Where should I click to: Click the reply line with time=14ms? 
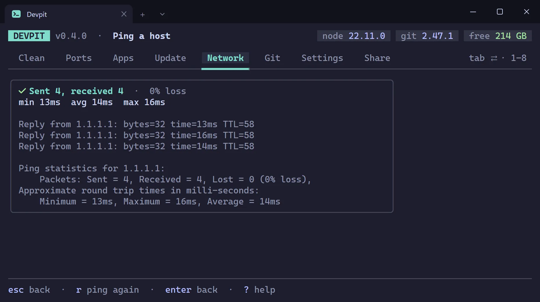click(136, 146)
